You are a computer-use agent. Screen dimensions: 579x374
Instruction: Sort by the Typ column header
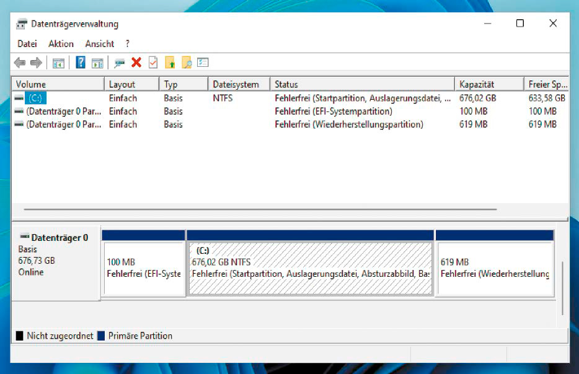click(183, 84)
